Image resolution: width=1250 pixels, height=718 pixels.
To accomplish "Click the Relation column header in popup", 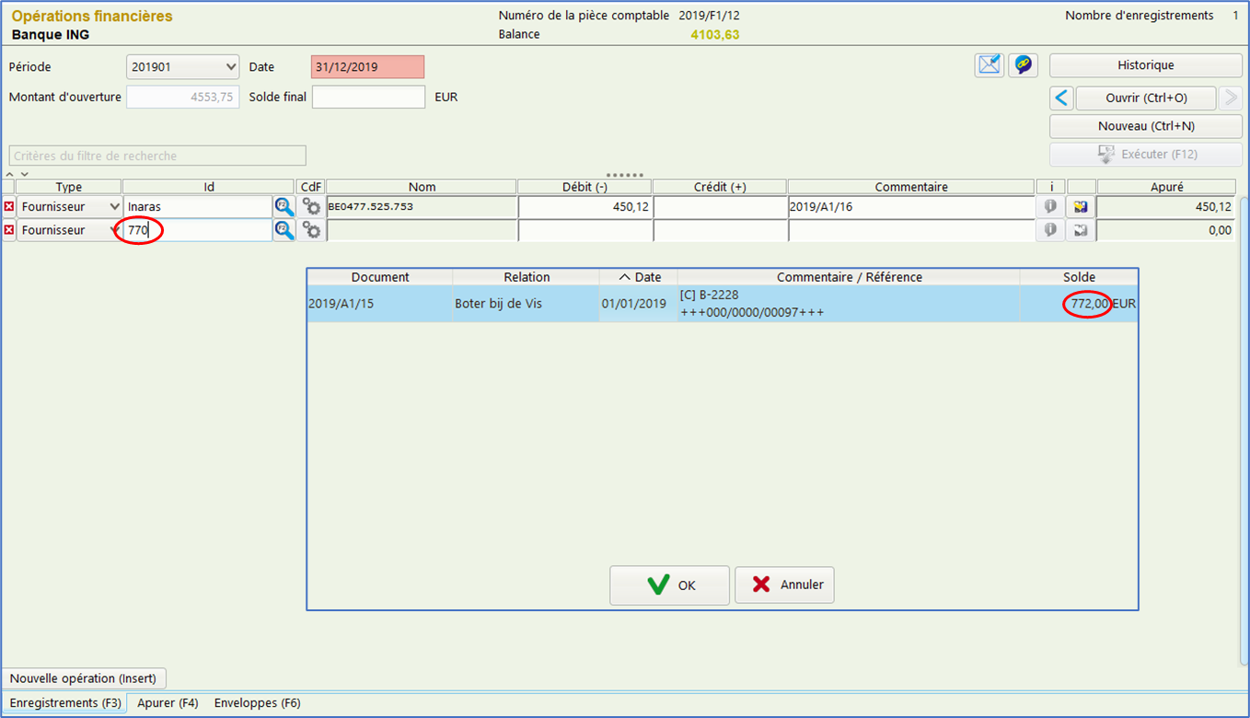I will (x=527, y=277).
